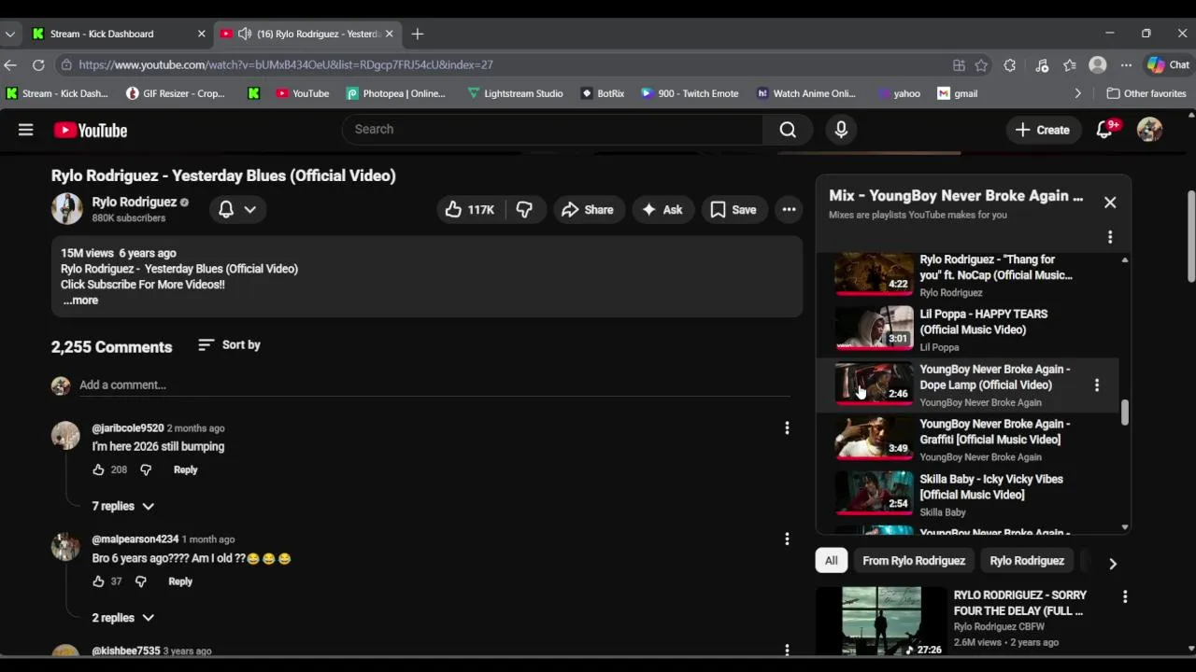This screenshot has height=672, width=1196.
Task: Close the Mix playlist panel
Action: coord(1110,203)
